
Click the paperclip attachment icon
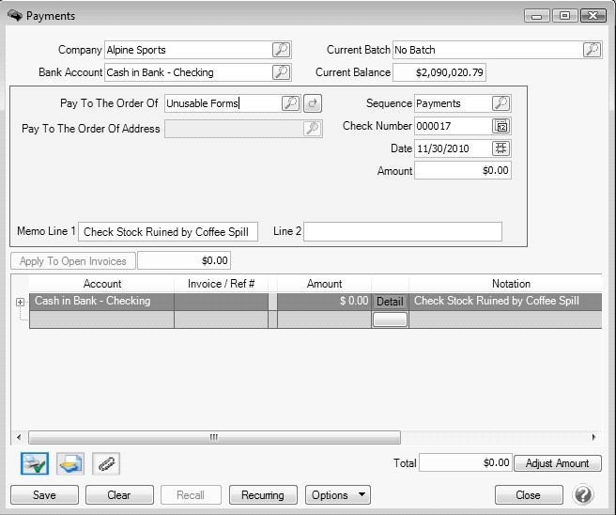106,463
